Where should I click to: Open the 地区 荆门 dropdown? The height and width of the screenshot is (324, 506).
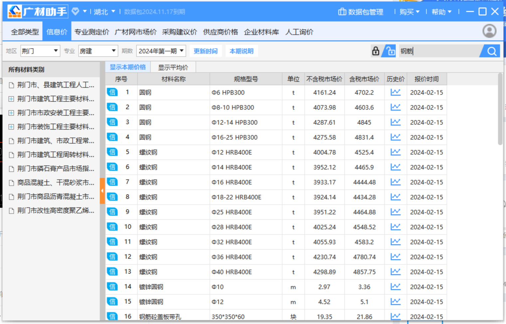[40, 51]
